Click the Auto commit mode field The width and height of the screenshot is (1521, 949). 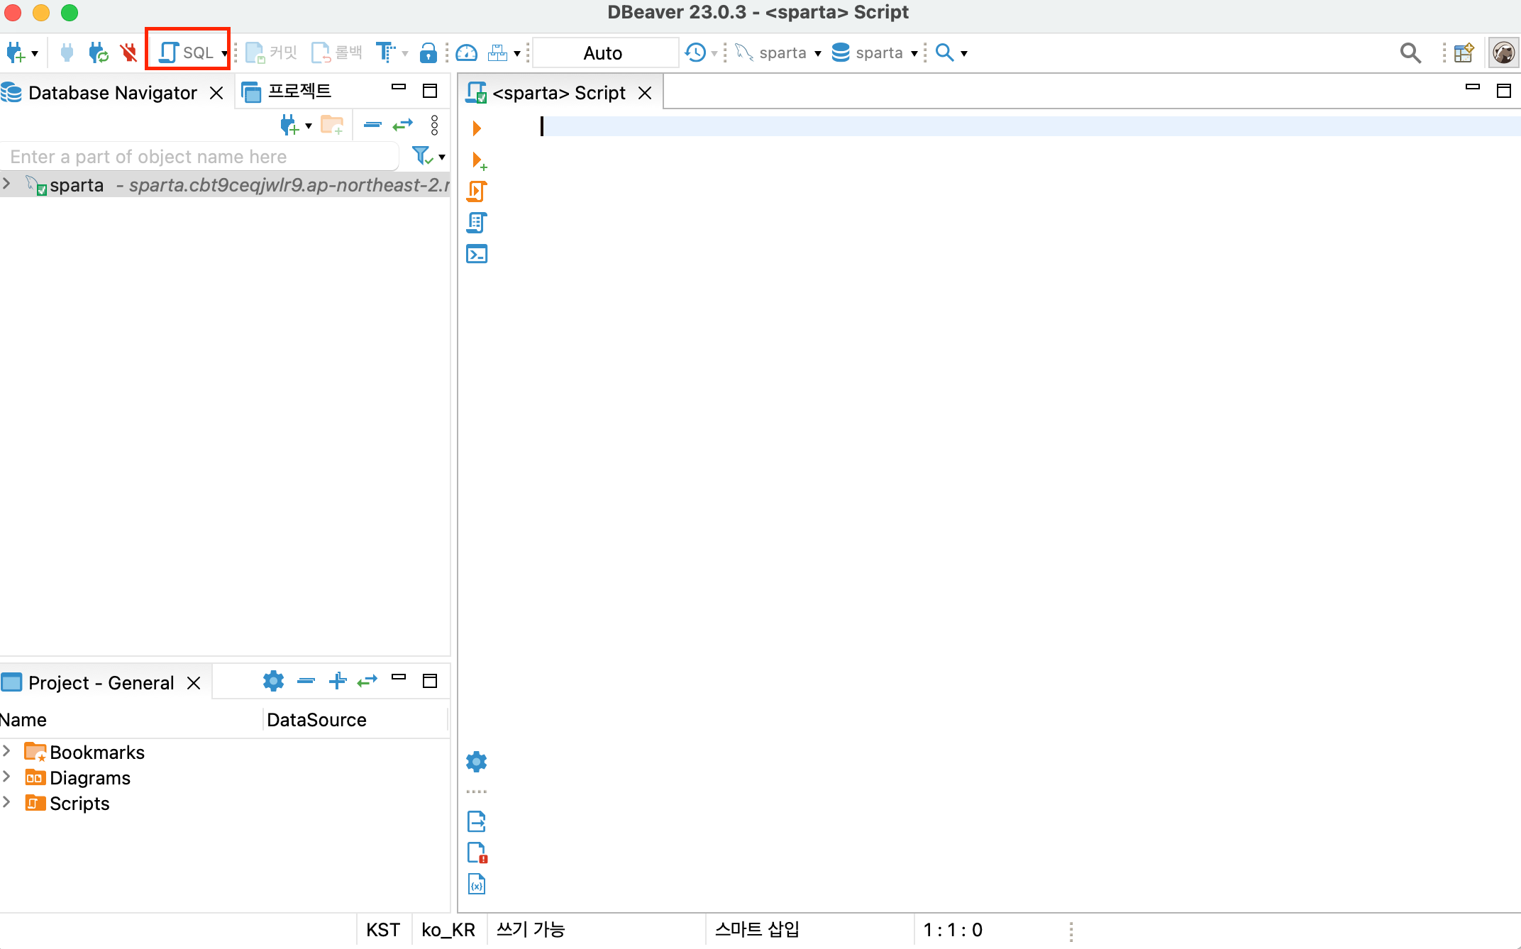pyautogui.click(x=604, y=52)
